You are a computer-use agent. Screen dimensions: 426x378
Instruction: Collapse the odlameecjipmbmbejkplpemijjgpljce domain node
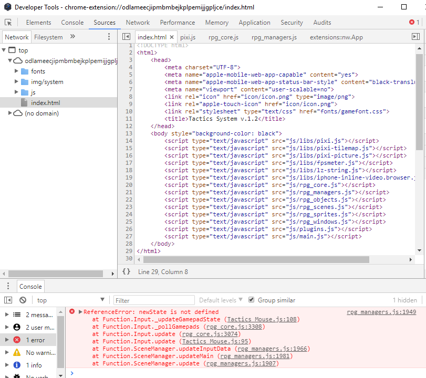[10, 60]
